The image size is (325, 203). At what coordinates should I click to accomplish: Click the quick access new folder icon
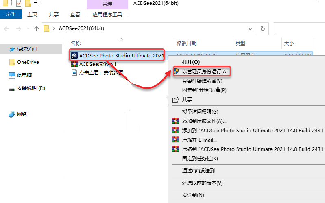click(28, 3)
